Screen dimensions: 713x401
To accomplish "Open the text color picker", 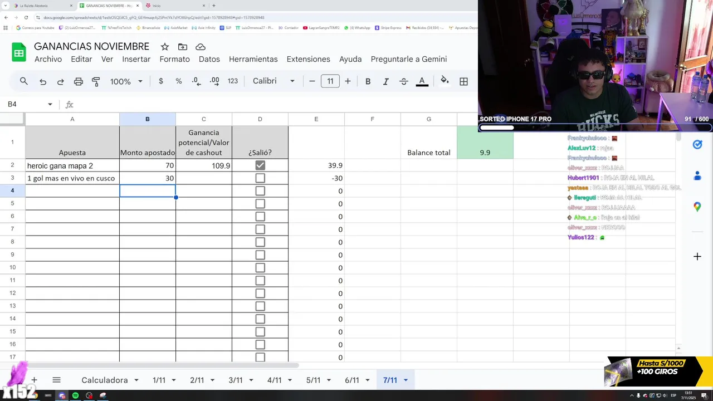I will click(422, 81).
